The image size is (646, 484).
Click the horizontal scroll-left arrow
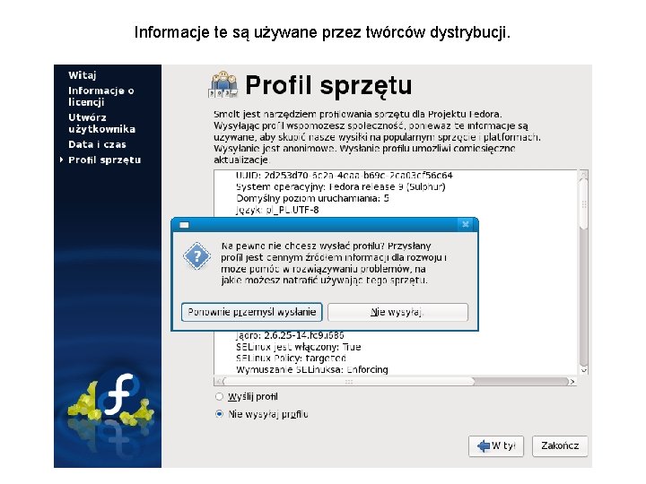[219, 382]
